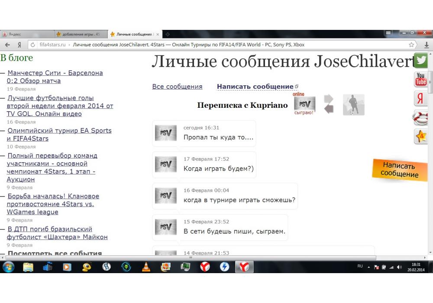Viewport: 433px width, 303px height.
Task: Open 'Все сообщения' link
Action: [177, 87]
